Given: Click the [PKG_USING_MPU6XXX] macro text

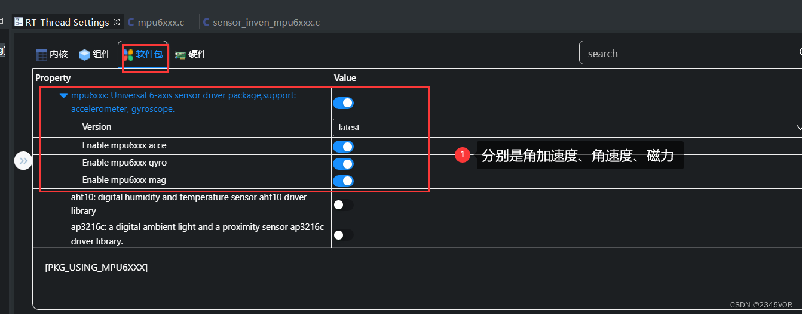Looking at the screenshot, I should 96,267.
